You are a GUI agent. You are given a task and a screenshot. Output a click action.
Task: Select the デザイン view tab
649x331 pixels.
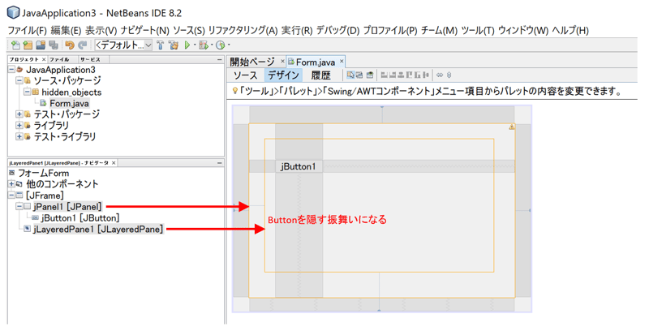point(283,75)
